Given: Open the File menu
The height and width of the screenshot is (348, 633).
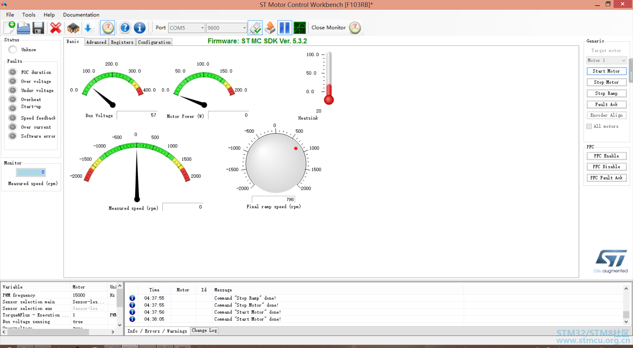Looking at the screenshot, I should 10,15.
